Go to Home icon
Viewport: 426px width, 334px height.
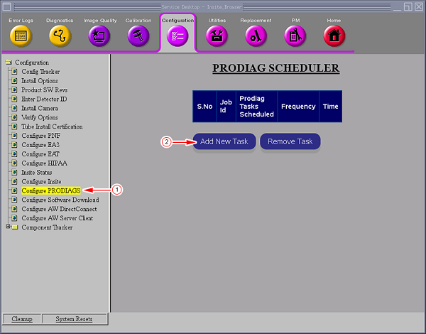point(334,36)
